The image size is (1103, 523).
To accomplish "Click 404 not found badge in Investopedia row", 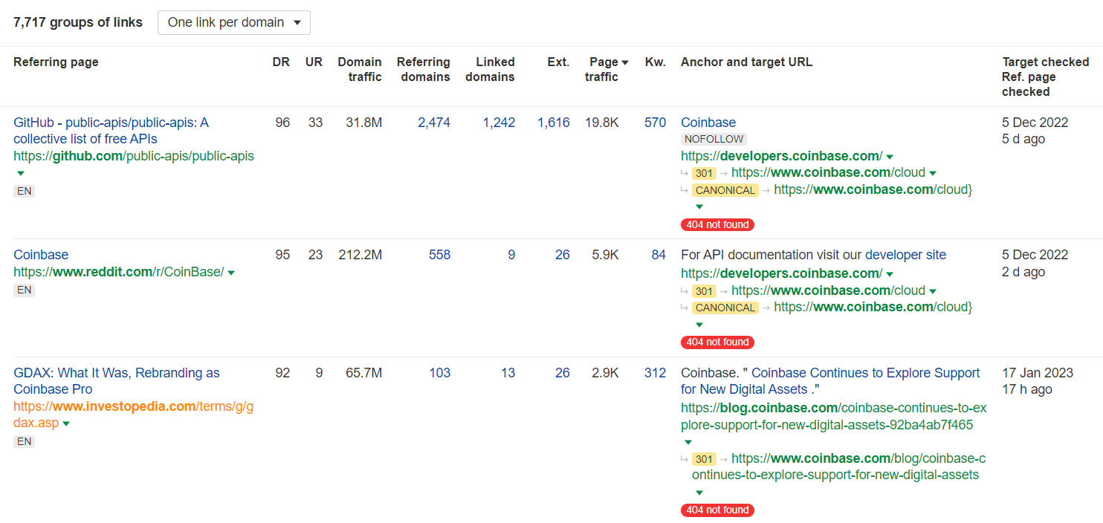I will tap(717, 510).
